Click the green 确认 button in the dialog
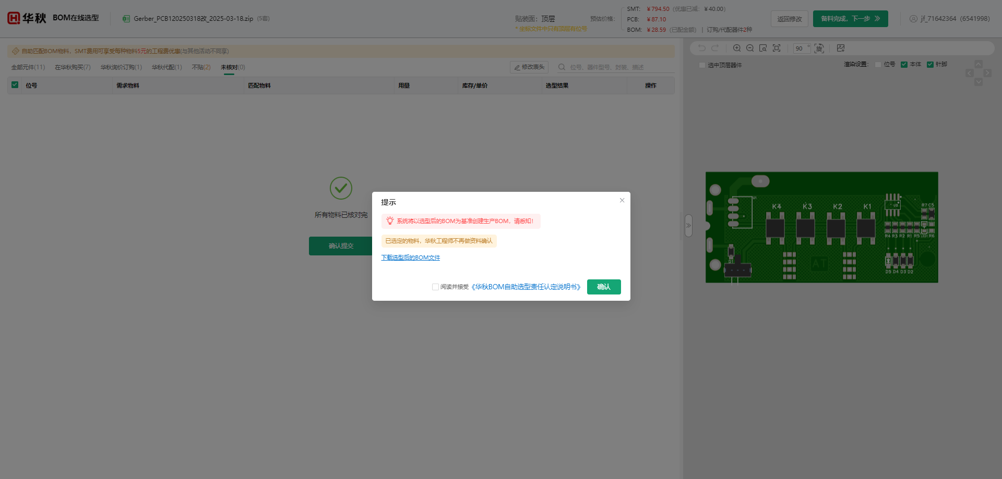 coord(604,287)
